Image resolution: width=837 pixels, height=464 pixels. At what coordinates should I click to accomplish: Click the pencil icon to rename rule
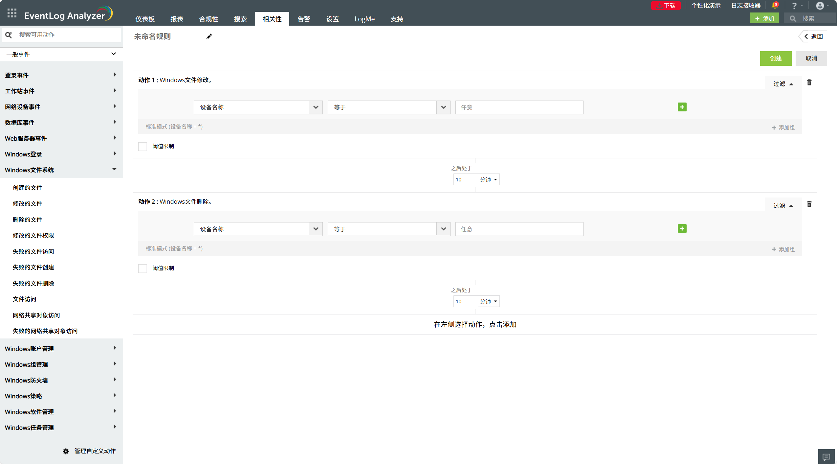point(209,36)
